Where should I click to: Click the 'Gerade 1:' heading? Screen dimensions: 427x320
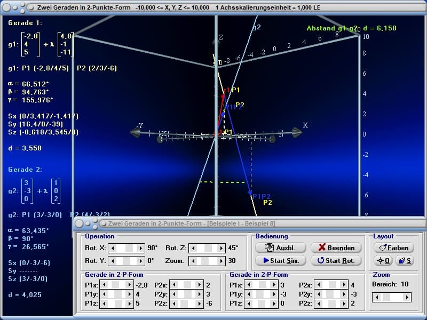pyautogui.click(x=25, y=22)
